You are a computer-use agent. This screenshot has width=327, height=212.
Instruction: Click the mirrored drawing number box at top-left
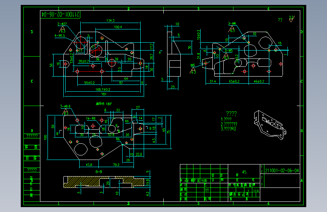click(x=60, y=14)
